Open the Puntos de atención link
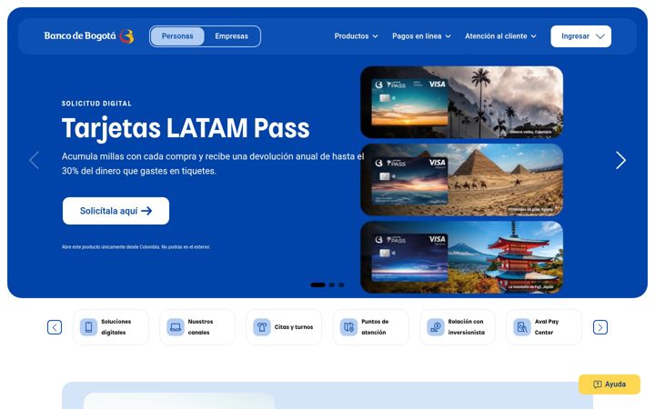 point(371,327)
